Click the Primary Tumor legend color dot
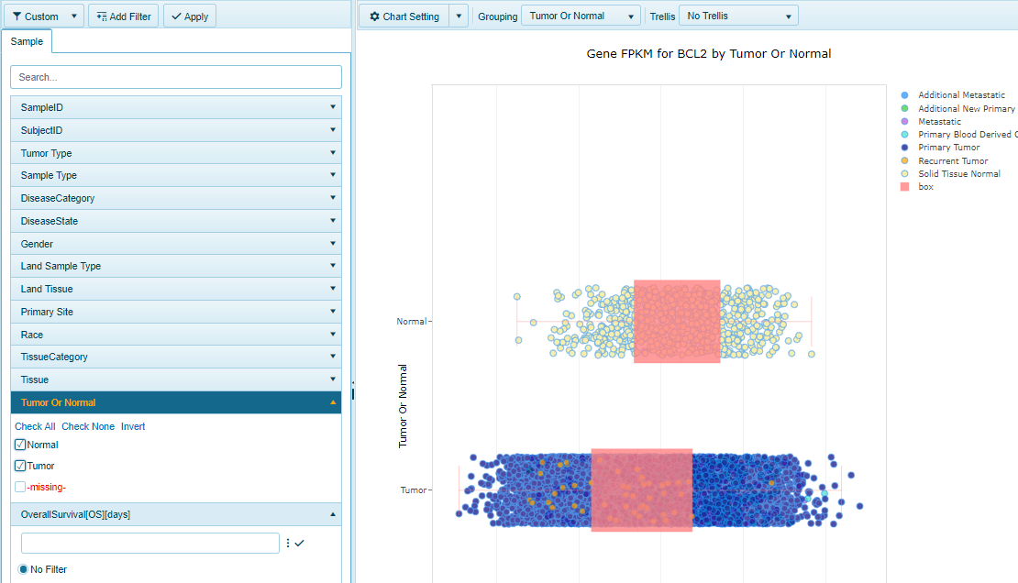 [905, 148]
